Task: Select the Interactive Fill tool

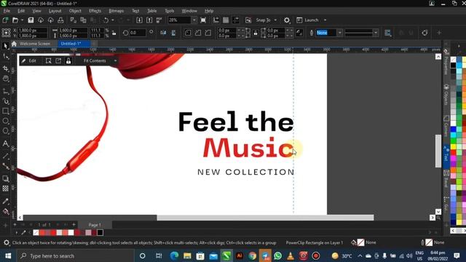Action: (x=5, y=212)
